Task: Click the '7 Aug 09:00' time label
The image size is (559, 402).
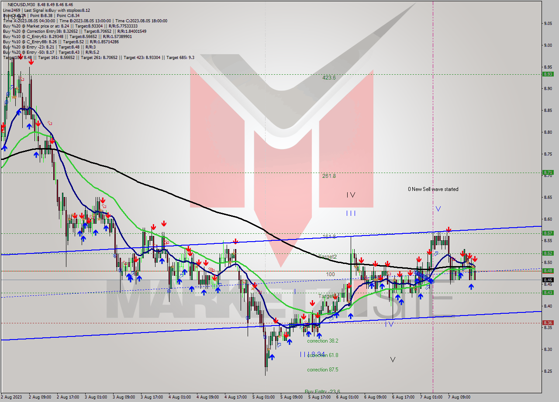Action: [x=459, y=397]
